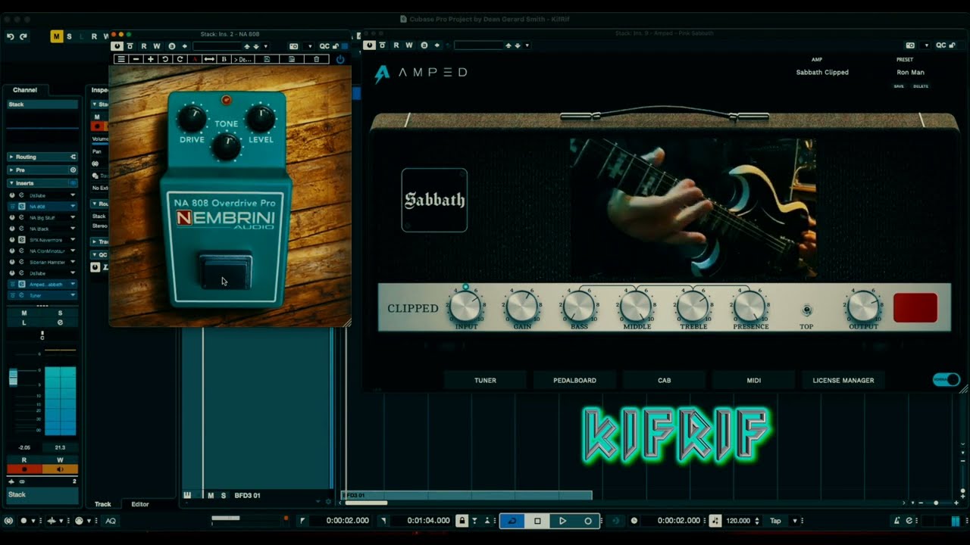Open Siberian Hamster insert dropdown arrow
970x545 pixels.
click(x=73, y=262)
